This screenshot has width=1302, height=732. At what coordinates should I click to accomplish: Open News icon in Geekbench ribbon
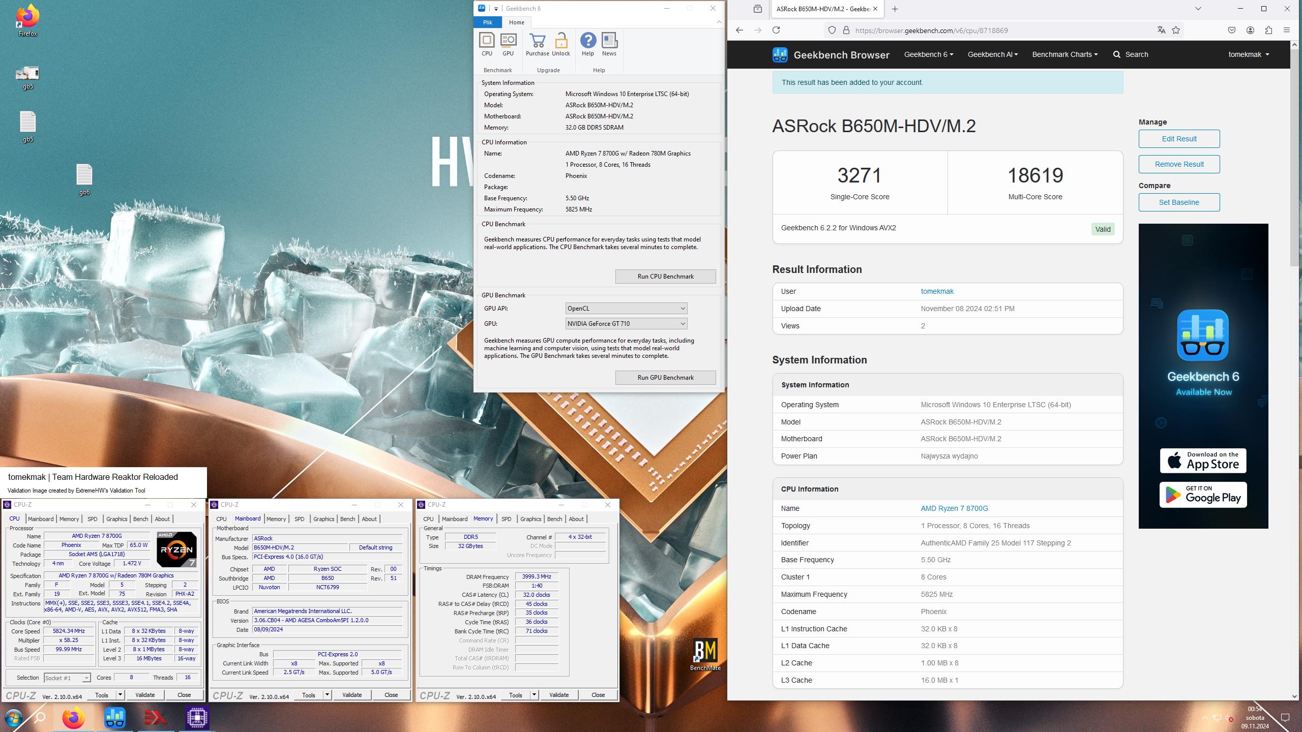(x=609, y=44)
